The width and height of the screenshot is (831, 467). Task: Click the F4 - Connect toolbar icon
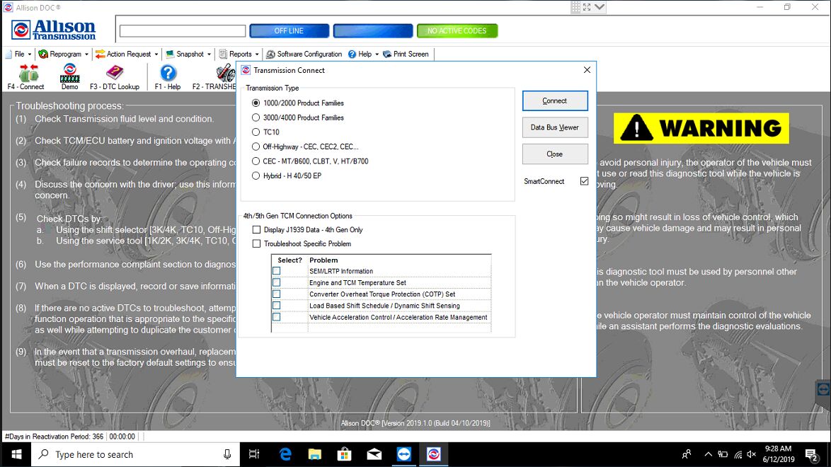pos(26,77)
